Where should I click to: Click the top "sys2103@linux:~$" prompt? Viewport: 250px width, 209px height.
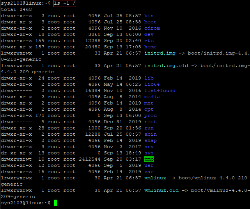tap(25, 3)
